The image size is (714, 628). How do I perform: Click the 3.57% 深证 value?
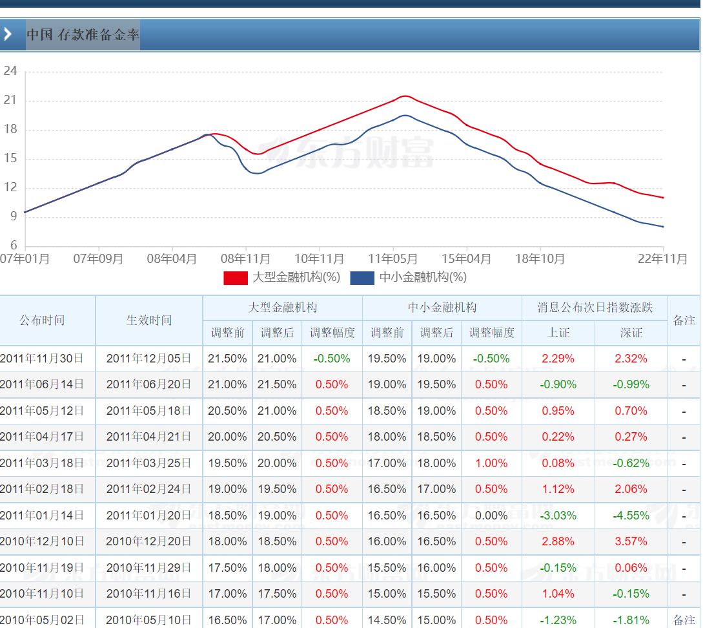click(631, 542)
